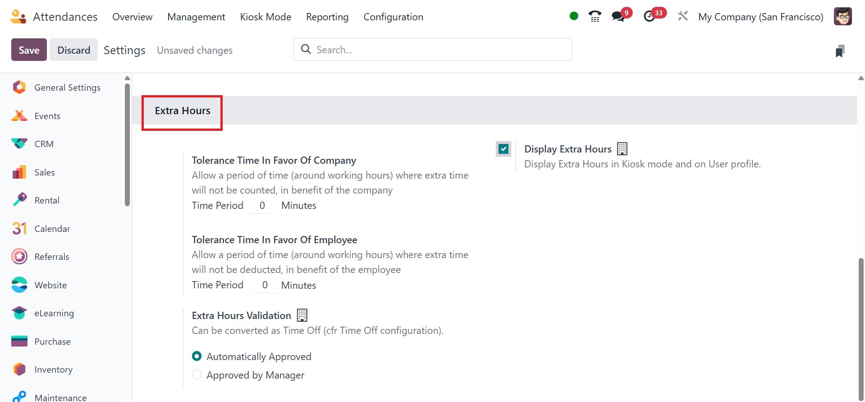Viewport: 865px width, 402px height.
Task: Open the activities clock icon
Action: tap(649, 17)
